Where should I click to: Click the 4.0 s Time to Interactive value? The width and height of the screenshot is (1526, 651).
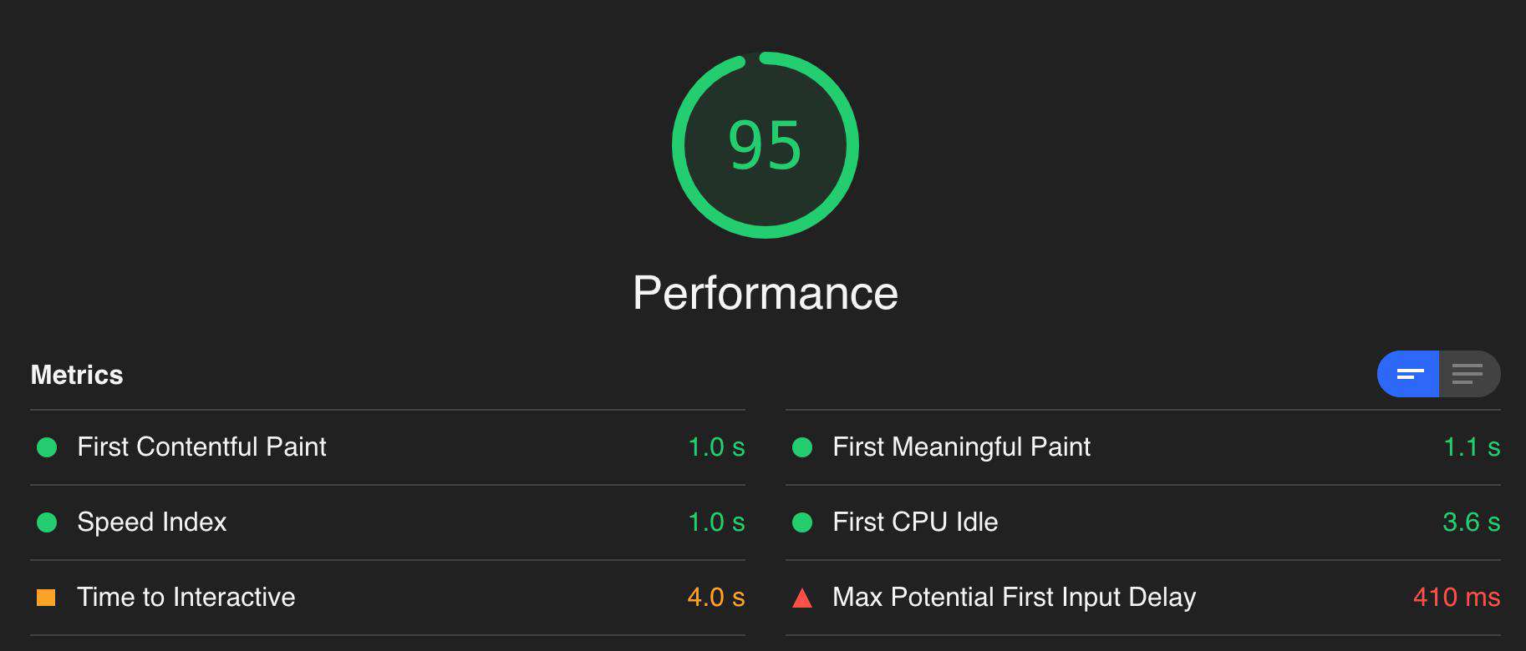pyautogui.click(x=715, y=597)
